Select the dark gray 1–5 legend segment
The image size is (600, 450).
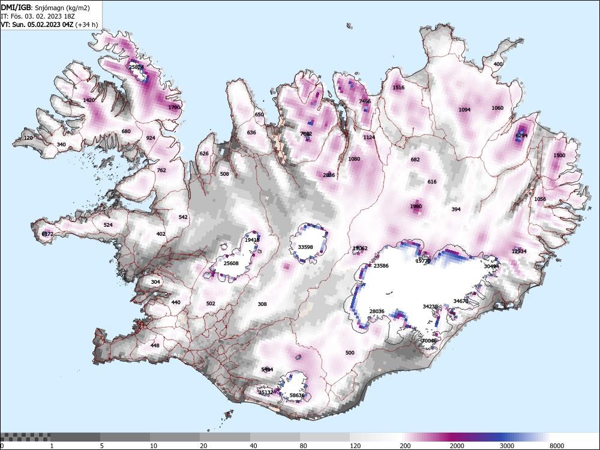point(76,437)
